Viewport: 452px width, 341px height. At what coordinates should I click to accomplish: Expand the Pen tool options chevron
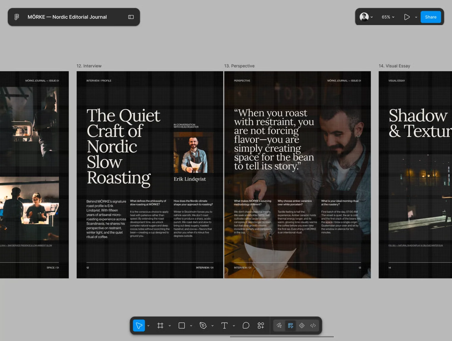click(213, 326)
